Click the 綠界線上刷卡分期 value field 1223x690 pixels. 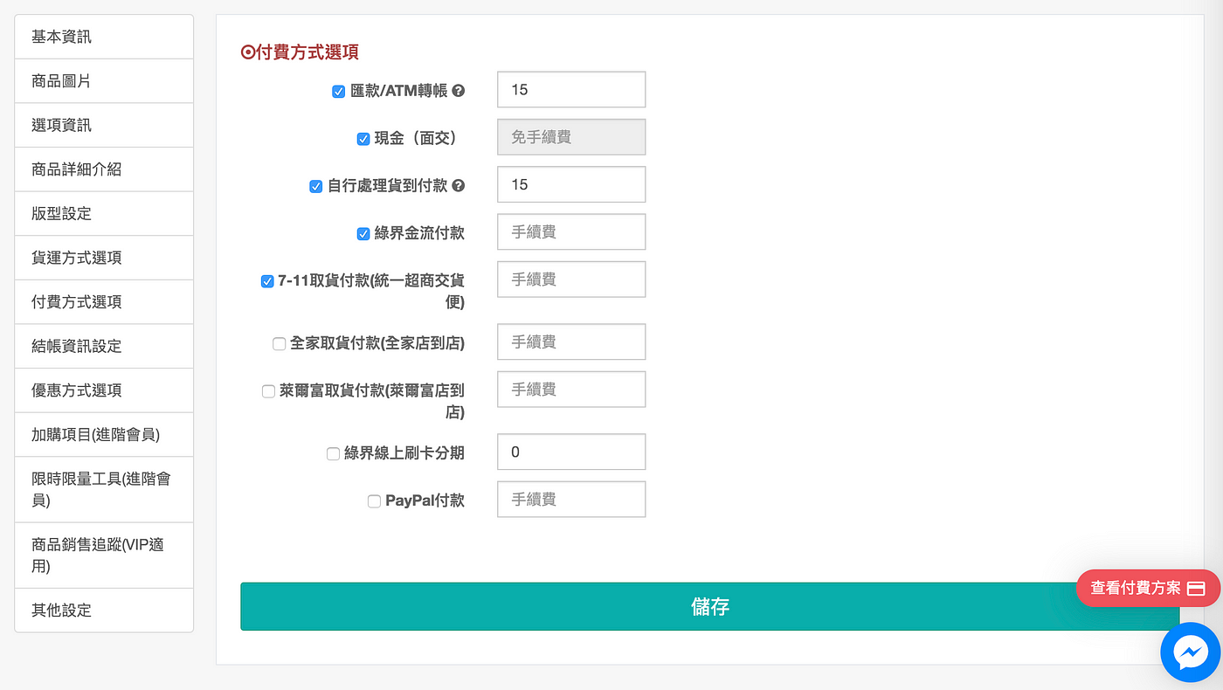pyautogui.click(x=571, y=452)
